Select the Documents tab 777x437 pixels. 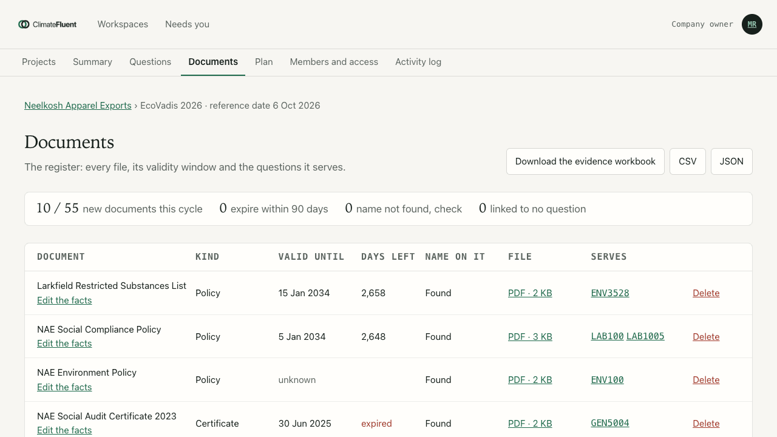[x=213, y=62]
